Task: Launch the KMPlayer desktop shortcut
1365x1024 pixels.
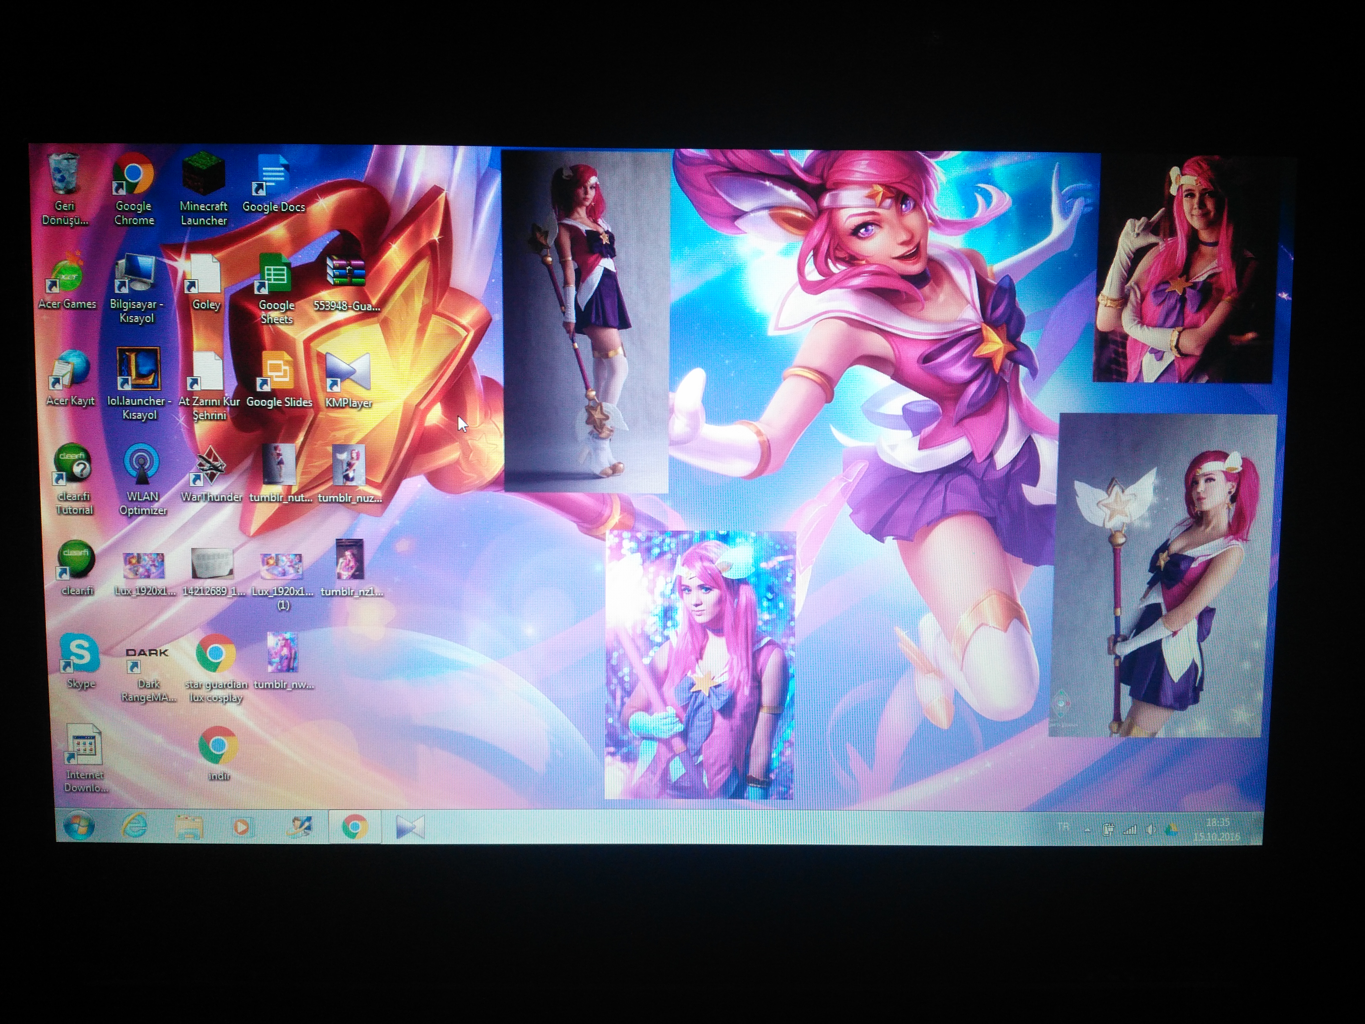Action: click(x=348, y=380)
